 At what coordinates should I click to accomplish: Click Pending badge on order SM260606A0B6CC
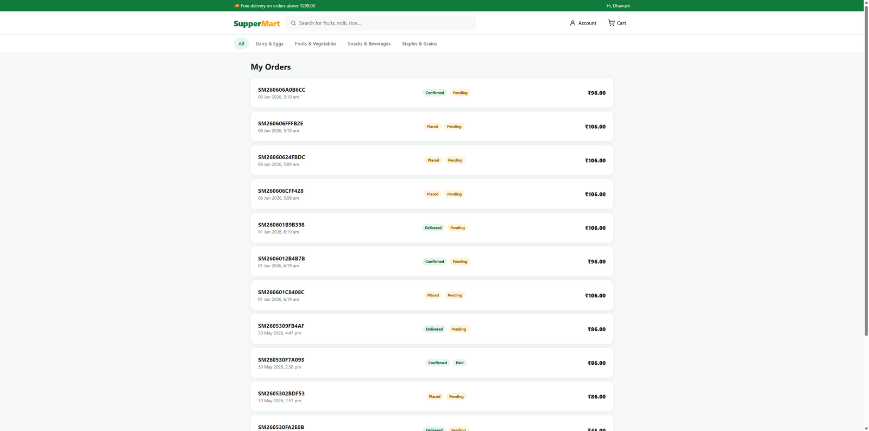coord(460,93)
